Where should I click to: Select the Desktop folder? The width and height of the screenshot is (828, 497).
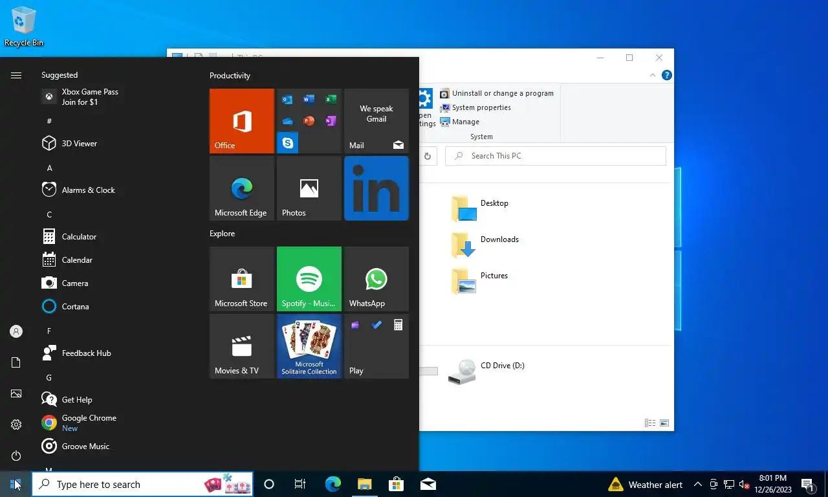pyautogui.click(x=480, y=208)
